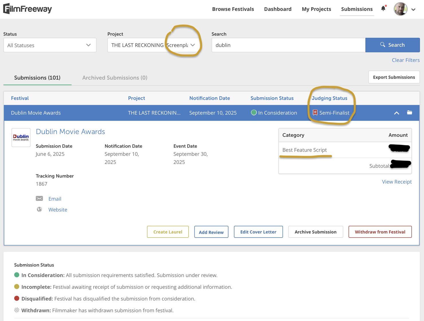The width and height of the screenshot is (424, 321).
Task: Click the Clear Filters link
Action: click(405, 60)
